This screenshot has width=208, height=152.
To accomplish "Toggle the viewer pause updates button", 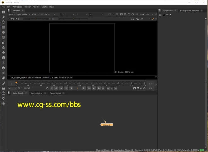I will click(136, 15).
